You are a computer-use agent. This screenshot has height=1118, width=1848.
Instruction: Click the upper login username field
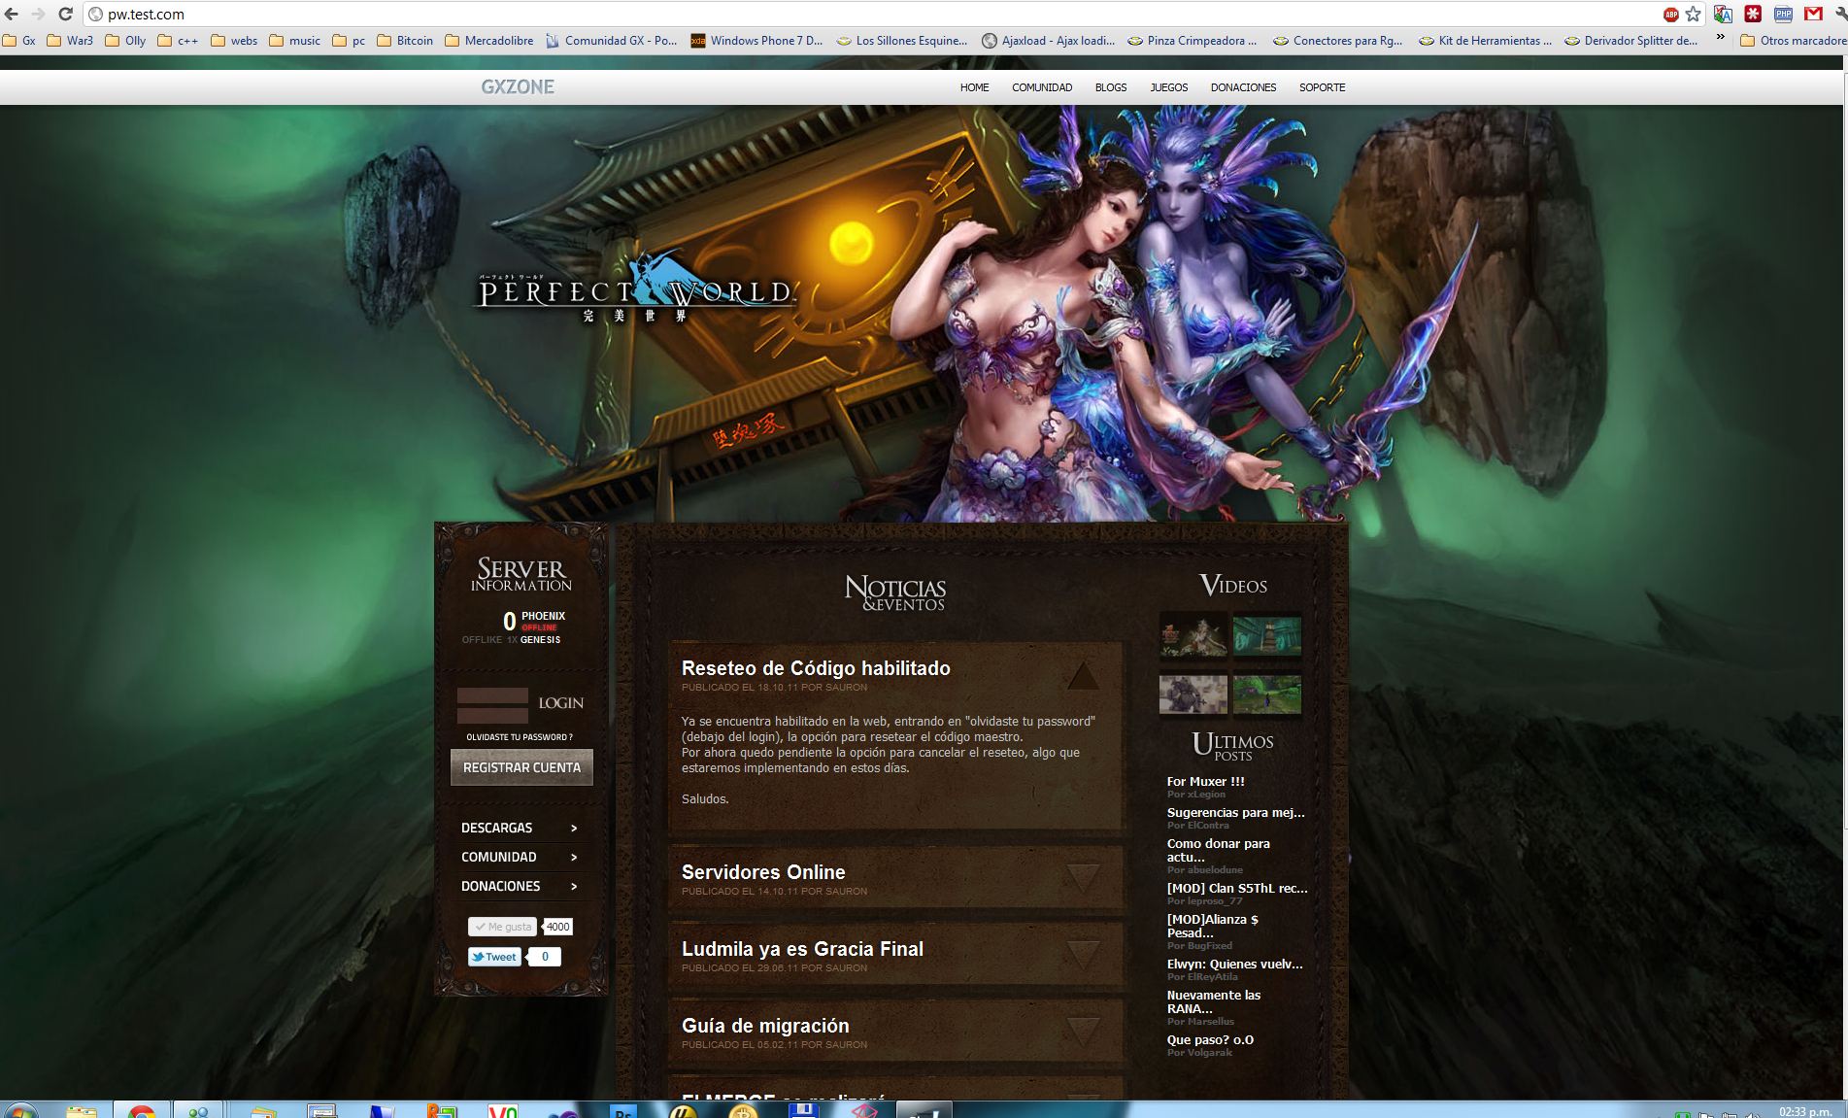click(492, 695)
